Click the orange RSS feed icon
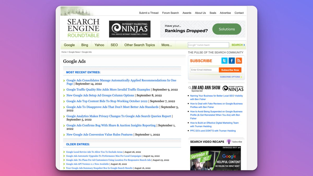The image size is (313, 176). pyautogui.click(x=239, y=60)
